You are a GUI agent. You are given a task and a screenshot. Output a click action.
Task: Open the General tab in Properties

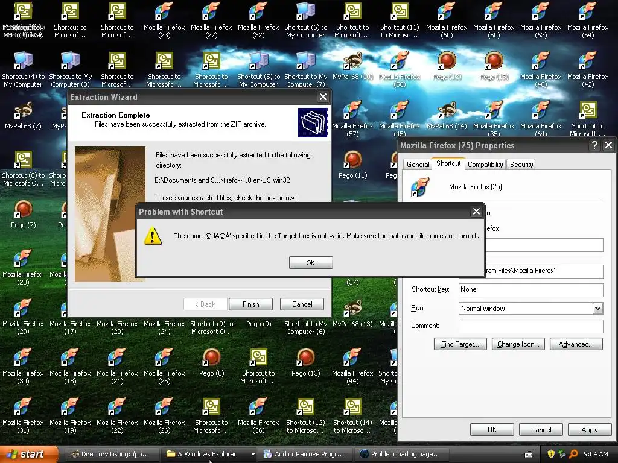tap(418, 164)
